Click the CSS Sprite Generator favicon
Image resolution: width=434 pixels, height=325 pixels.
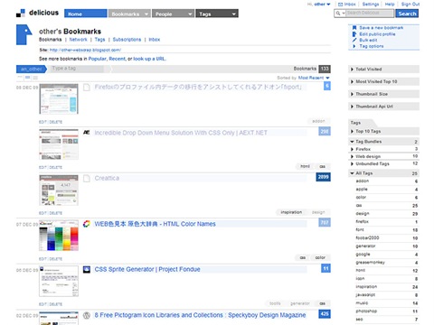coord(87,269)
